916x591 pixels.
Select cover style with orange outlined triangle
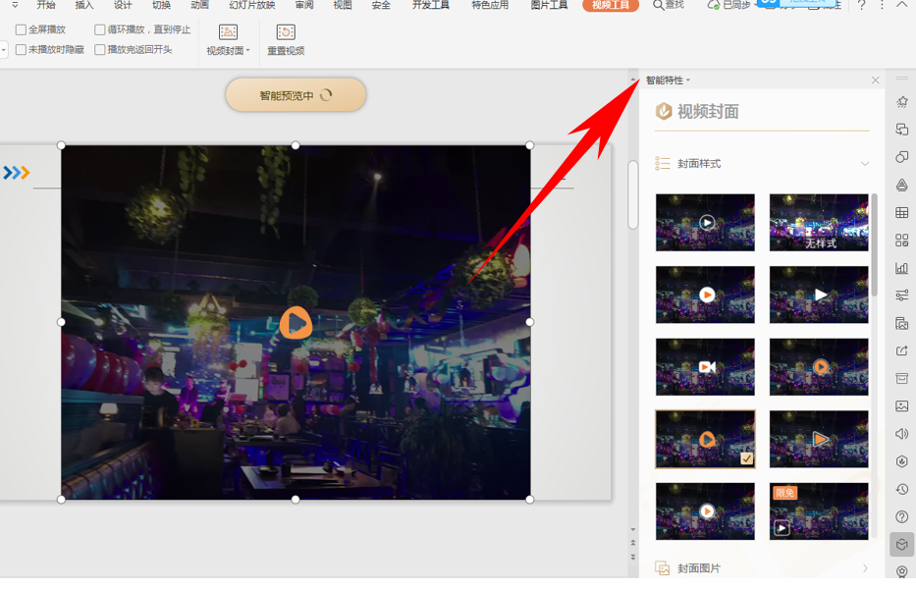click(x=819, y=439)
